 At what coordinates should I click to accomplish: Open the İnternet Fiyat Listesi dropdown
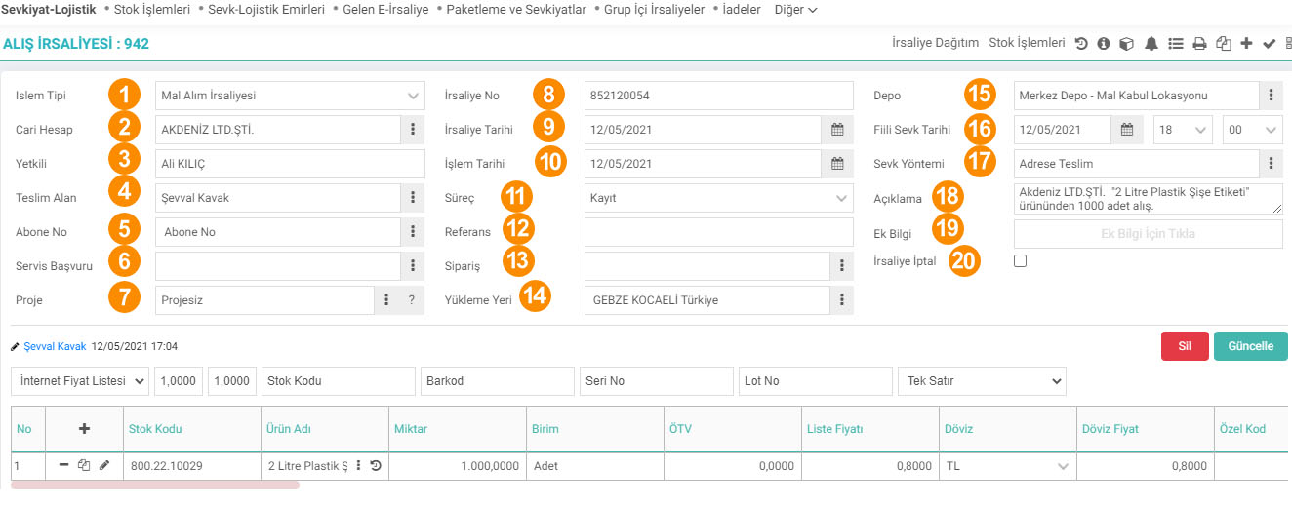coord(80,381)
